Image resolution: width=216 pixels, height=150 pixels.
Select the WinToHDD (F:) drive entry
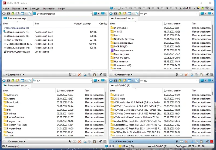click(x=15, y=40)
